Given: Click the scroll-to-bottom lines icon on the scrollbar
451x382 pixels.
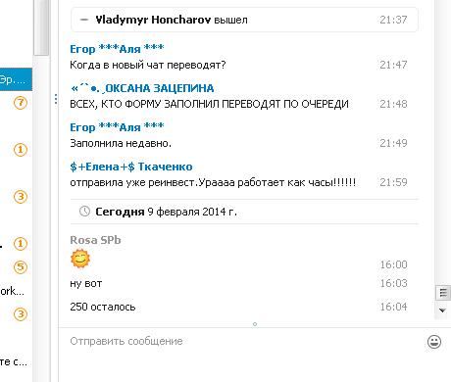Looking at the screenshot, I should tap(443, 293).
